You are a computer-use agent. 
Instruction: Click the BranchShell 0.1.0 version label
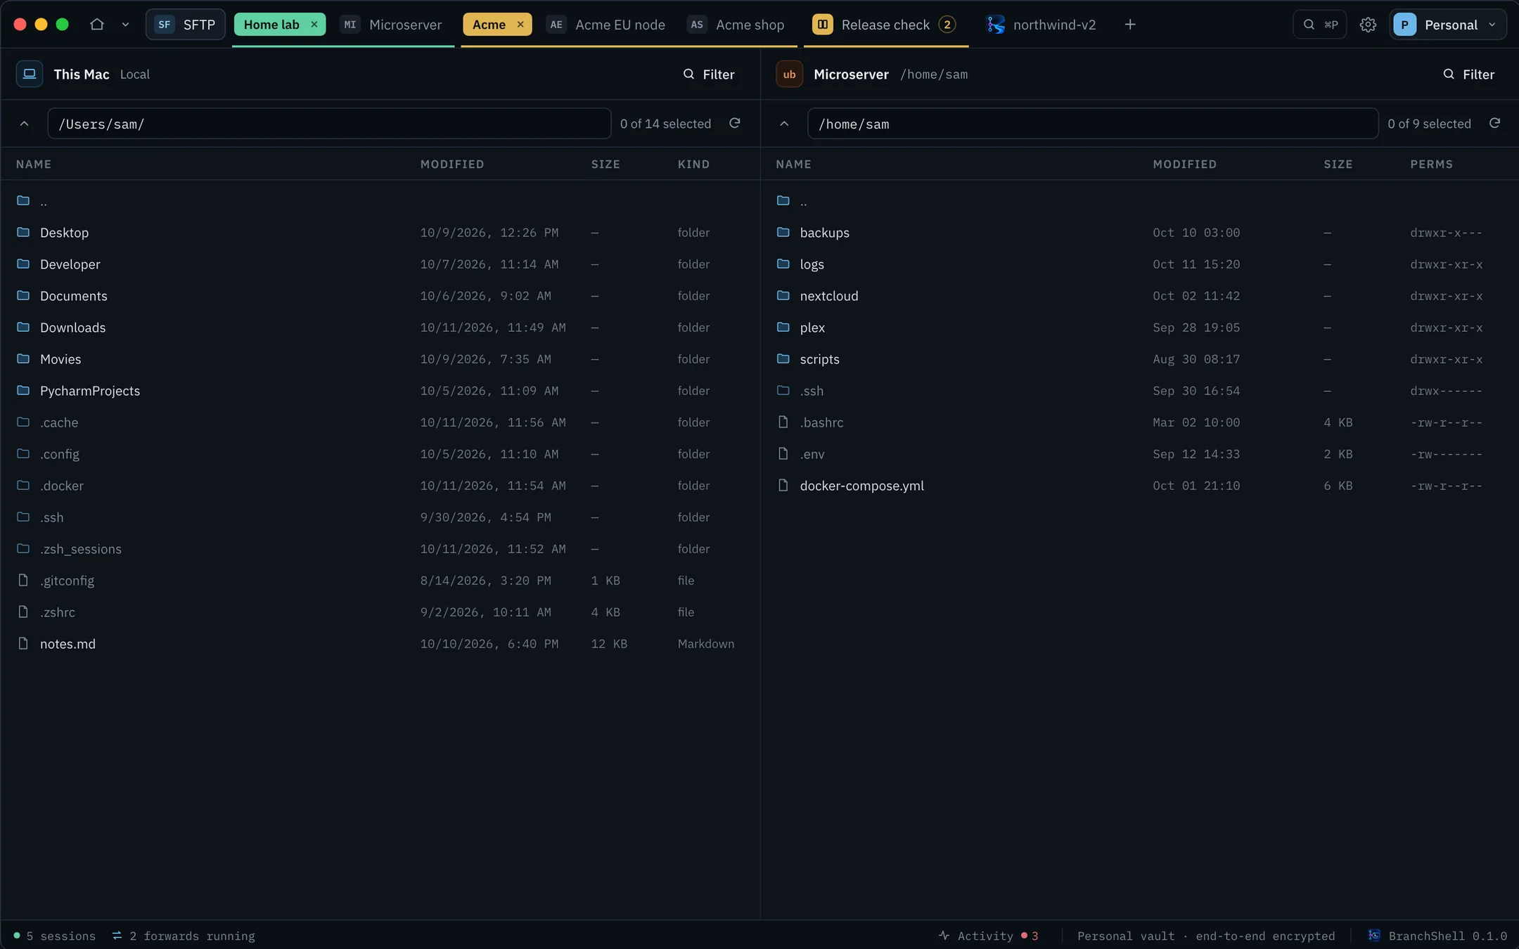click(x=1437, y=936)
